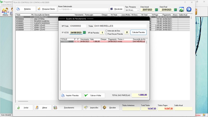Select the Fixar Dia por Parcela option
The width and height of the screenshot is (208, 117).
tap(106, 34)
